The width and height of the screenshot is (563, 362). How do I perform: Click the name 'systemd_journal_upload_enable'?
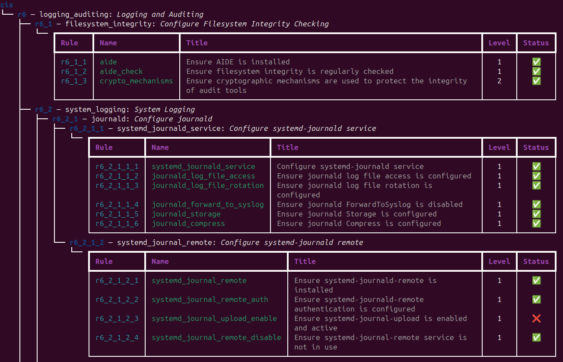point(214,318)
